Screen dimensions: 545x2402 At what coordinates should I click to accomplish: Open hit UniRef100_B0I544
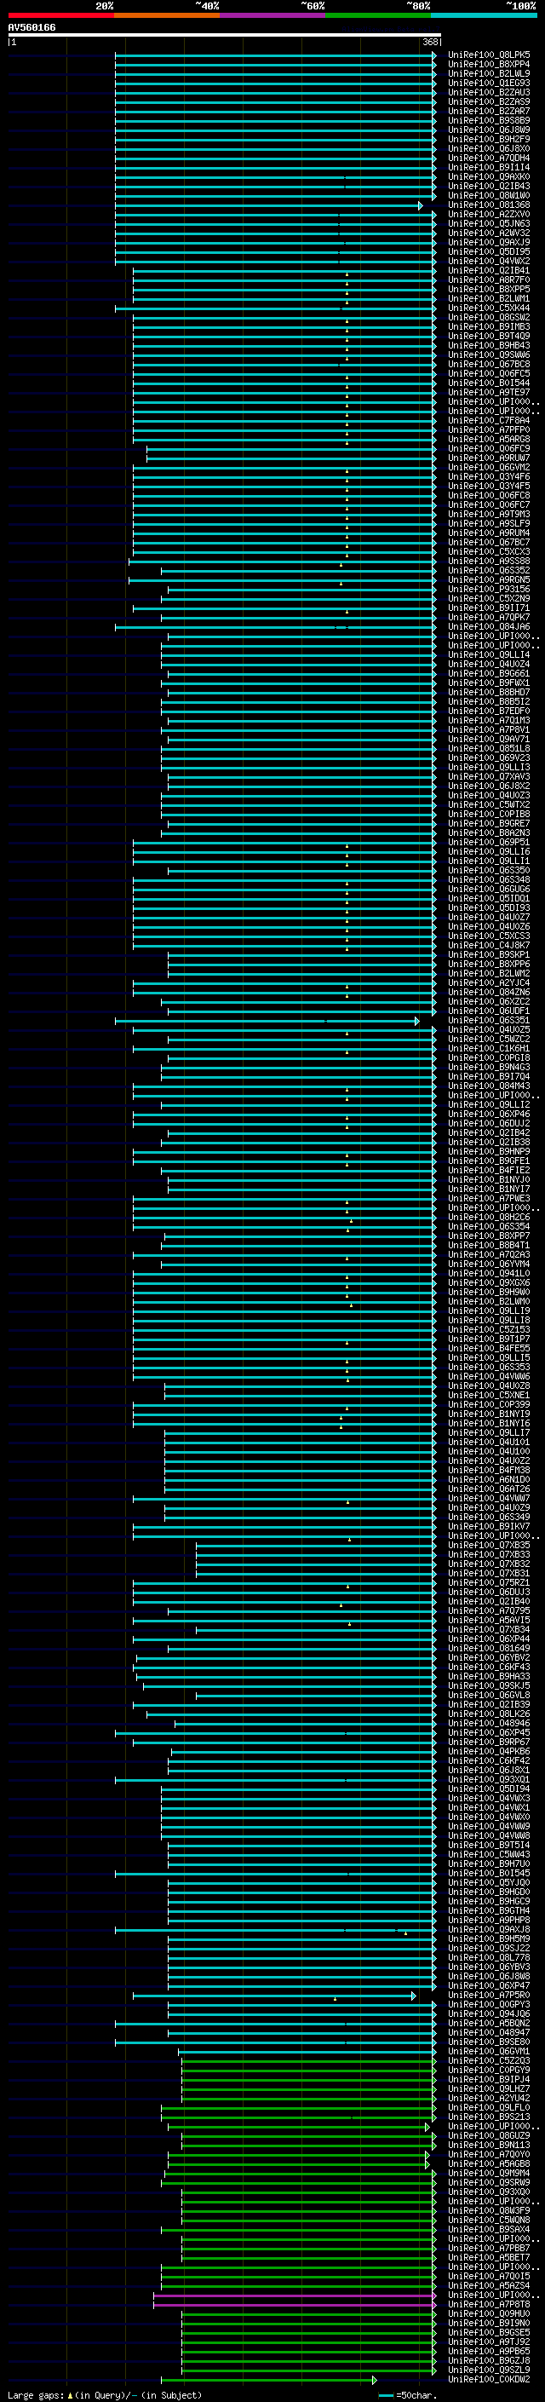click(x=488, y=383)
